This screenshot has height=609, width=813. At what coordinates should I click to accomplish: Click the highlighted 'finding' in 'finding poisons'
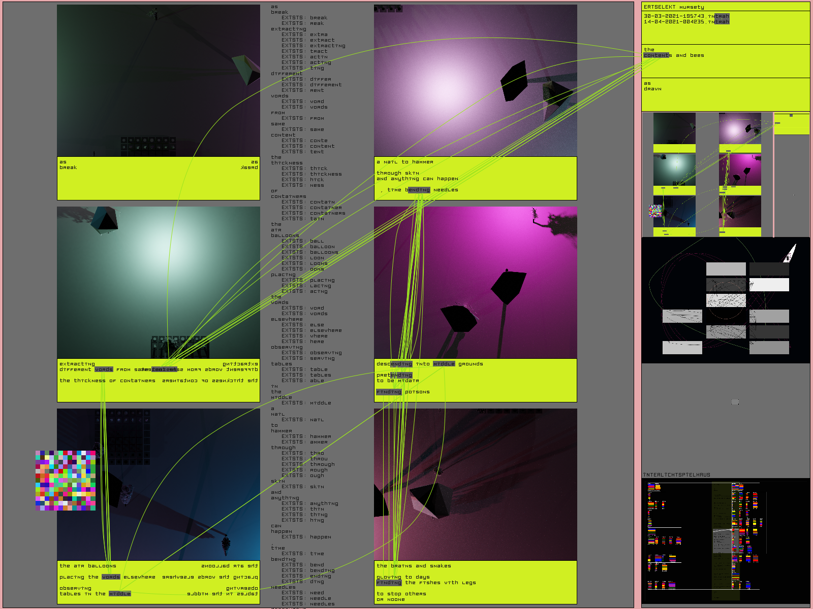coord(389,392)
